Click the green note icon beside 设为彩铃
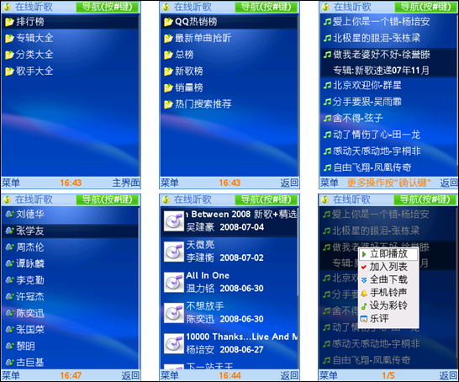Screen dimensions: 459x382 [364, 306]
